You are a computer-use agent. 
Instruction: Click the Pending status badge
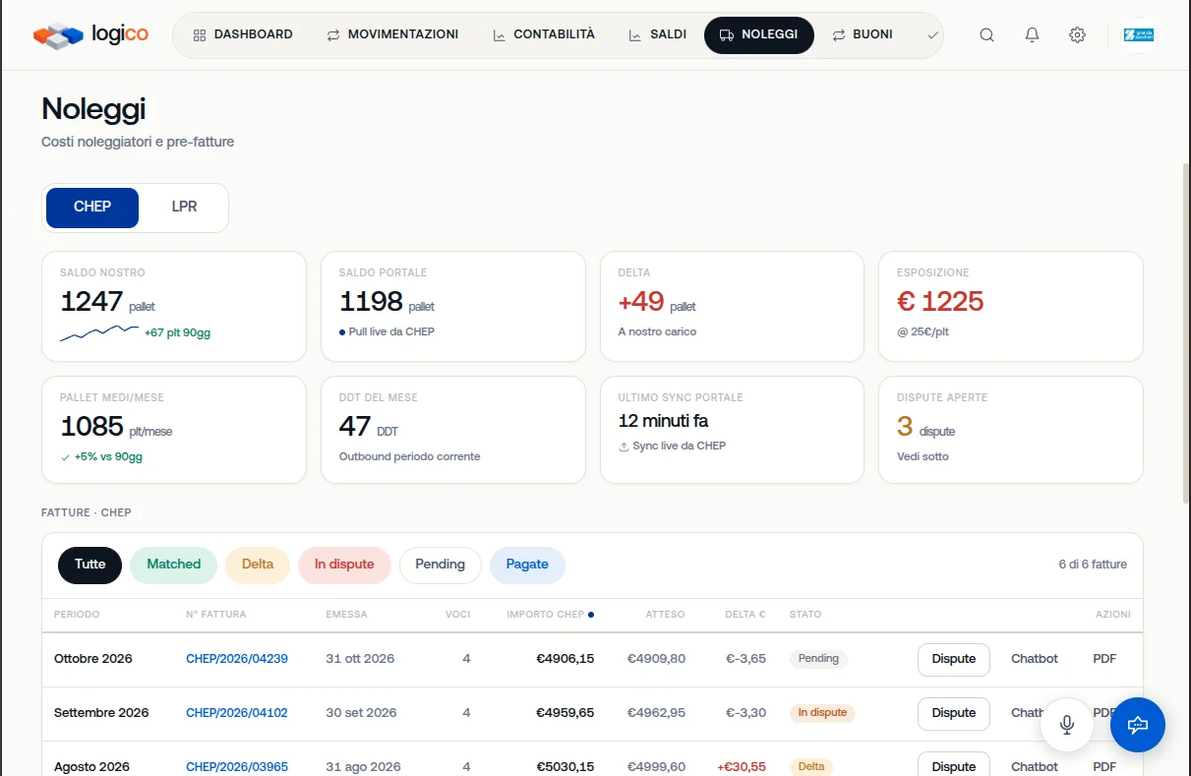pos(818,659)
